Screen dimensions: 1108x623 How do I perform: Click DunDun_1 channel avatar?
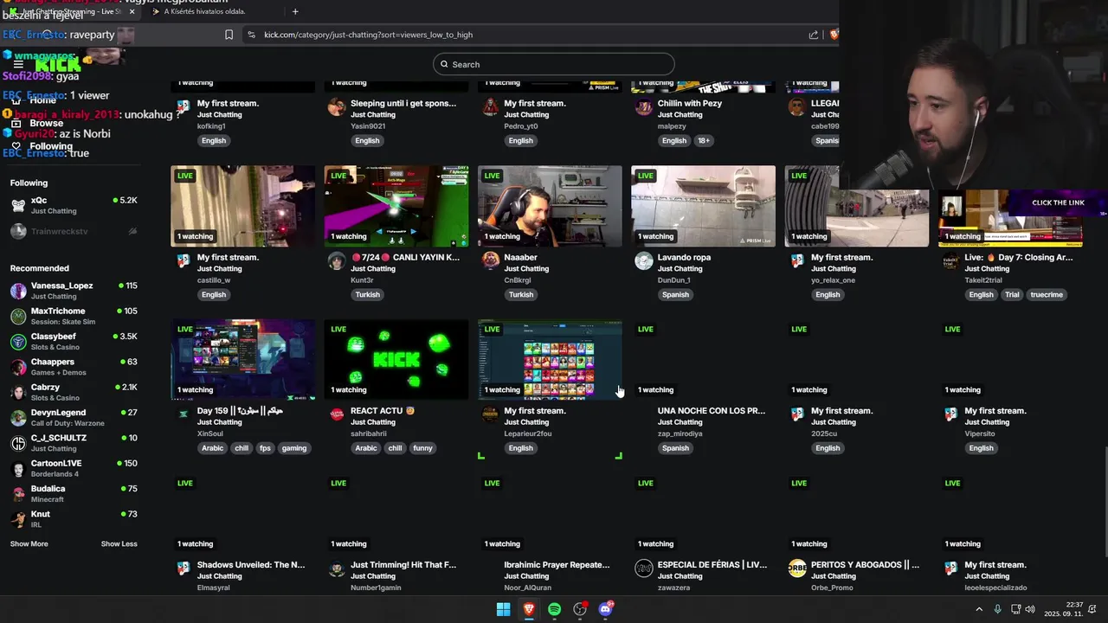pyautogui.click(x=644, y=260)
